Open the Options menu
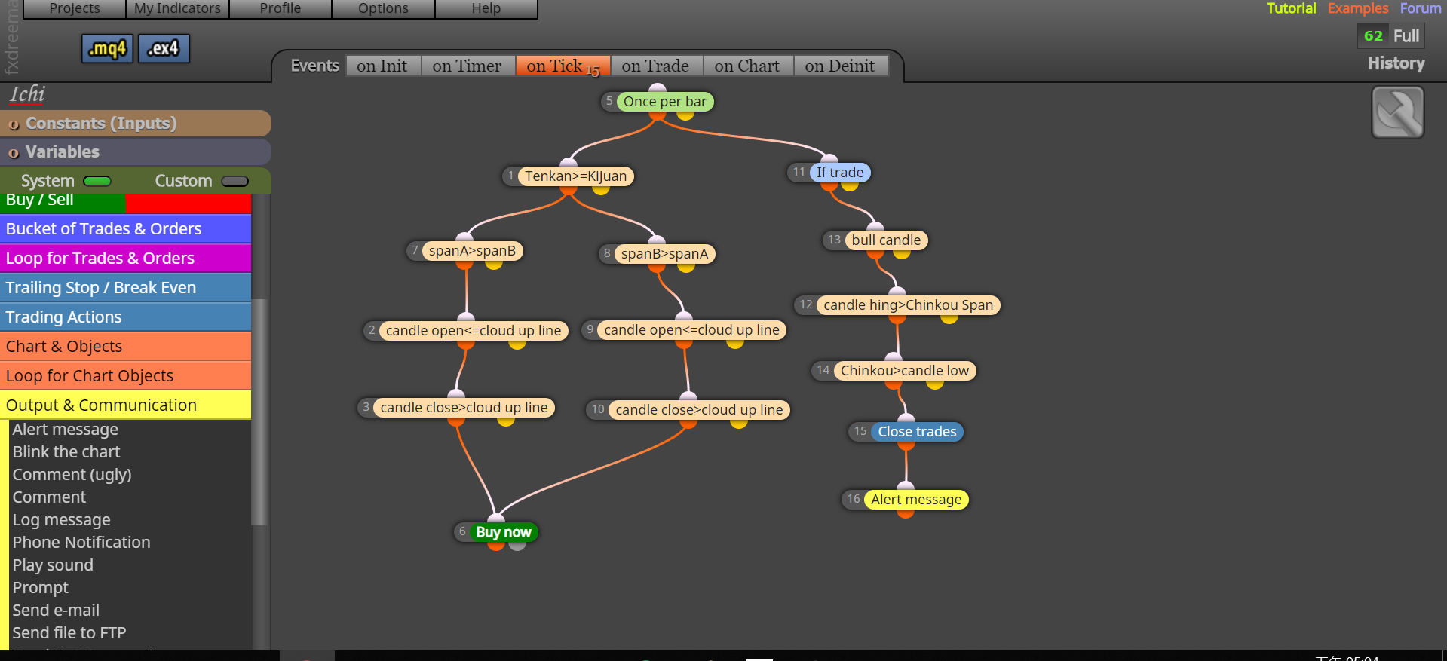The width and height of the screenshot is (1447, 661). pos(383,8)
